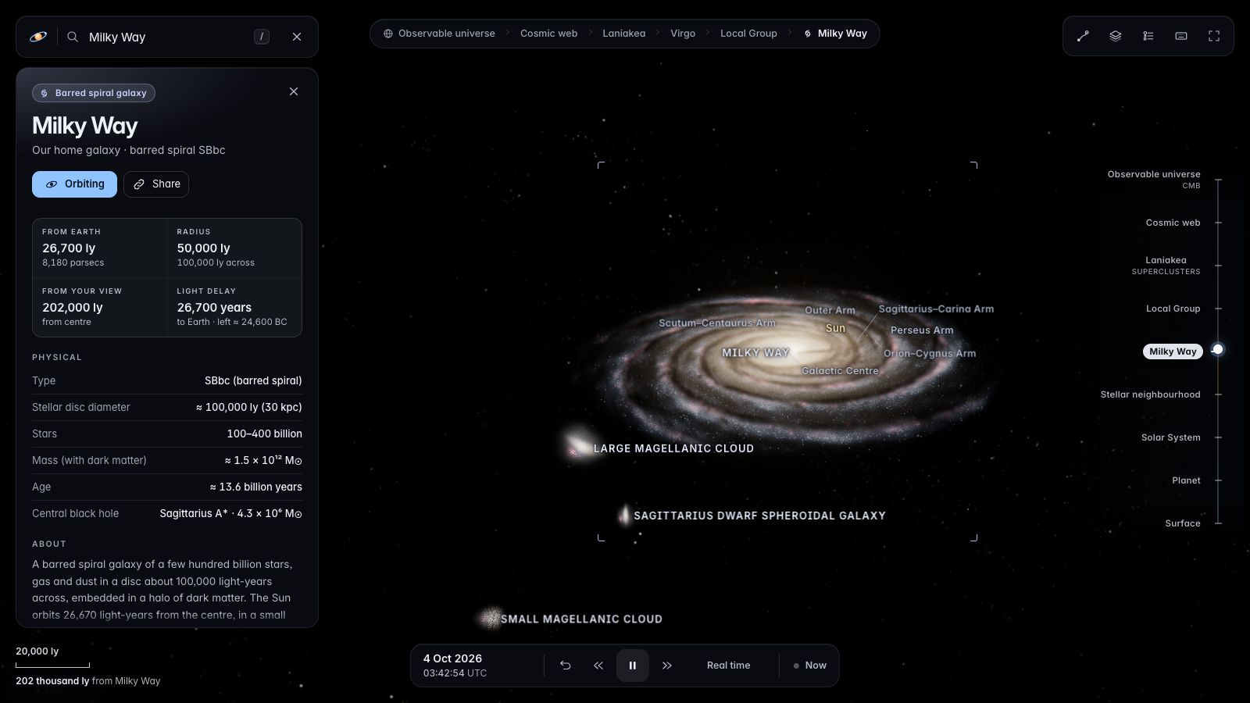Show keyboard shortcuts icon

point(1181,36)
